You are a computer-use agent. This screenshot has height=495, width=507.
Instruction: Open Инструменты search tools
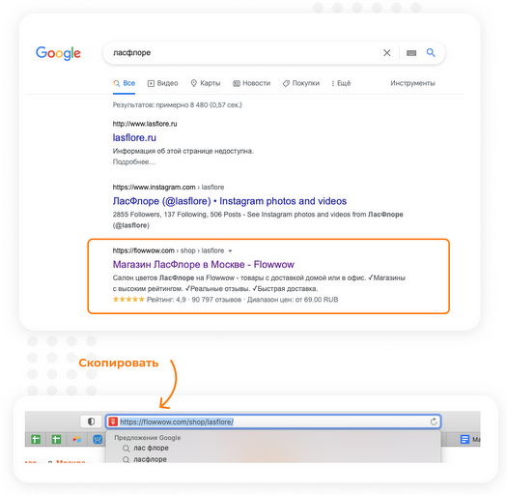[x=412, y=83]
